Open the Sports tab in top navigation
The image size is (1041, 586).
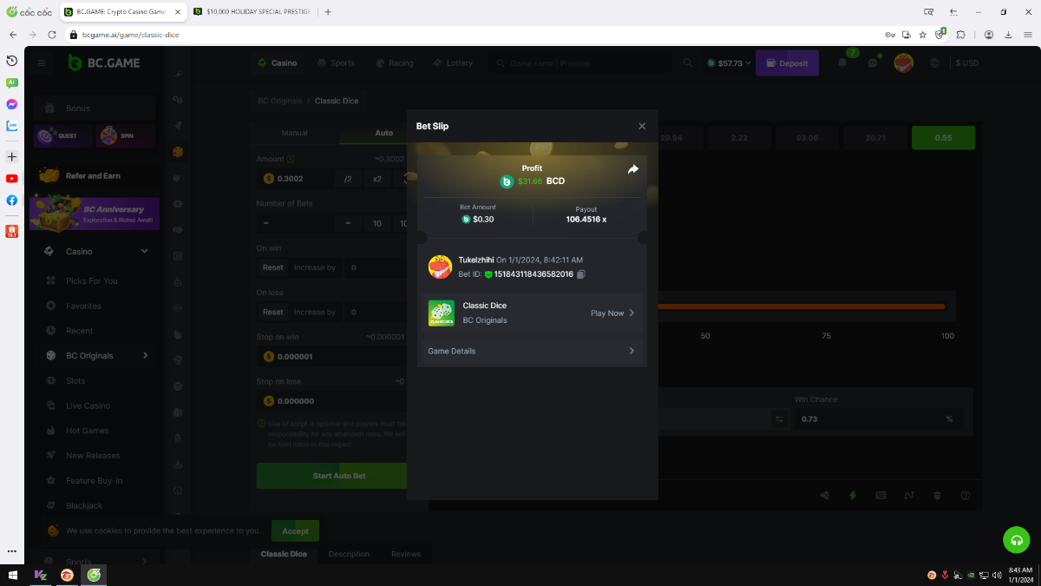(x=336, y=63)
